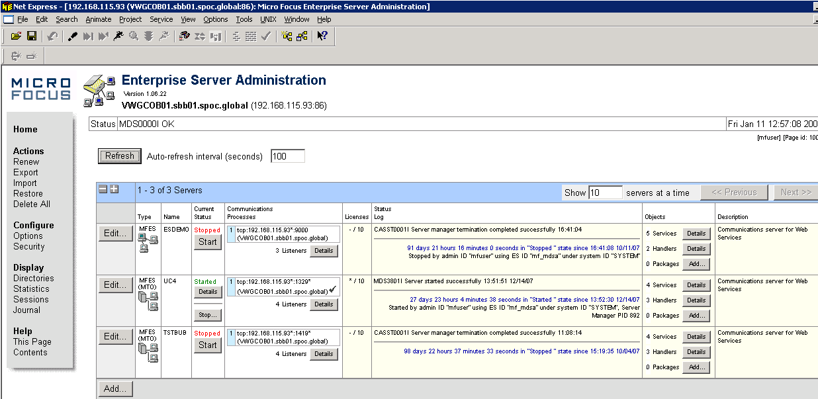Screen dimensions: 818x399
Task: Click Edit for the TSTBUB server
Action: (115, 337)
